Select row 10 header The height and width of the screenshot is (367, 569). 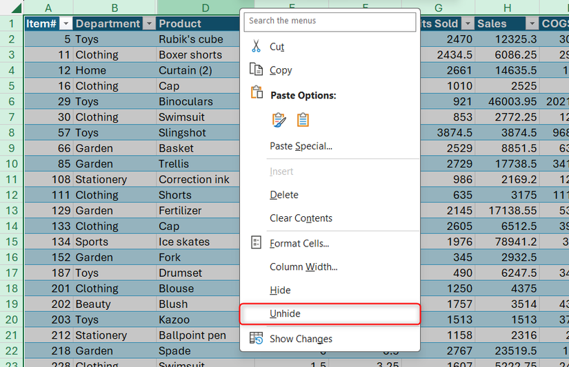click(12, 164)
